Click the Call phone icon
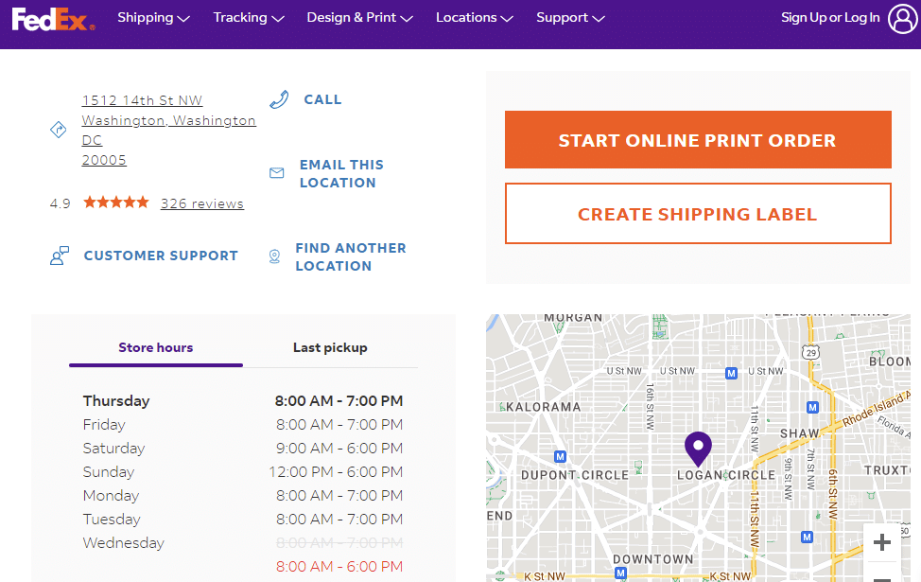The image size is (921, 582). (x=279, y=97)
